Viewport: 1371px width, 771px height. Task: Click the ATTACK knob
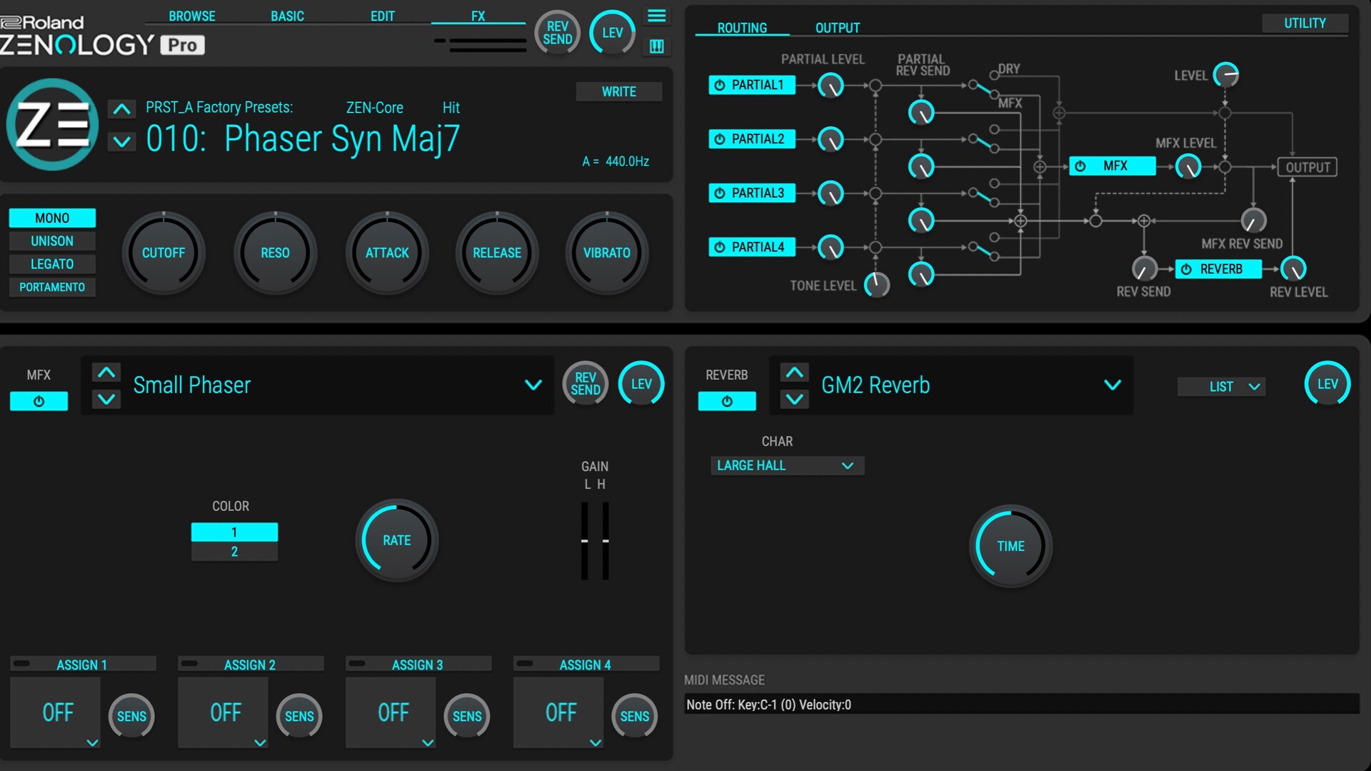tap(387, 253)
